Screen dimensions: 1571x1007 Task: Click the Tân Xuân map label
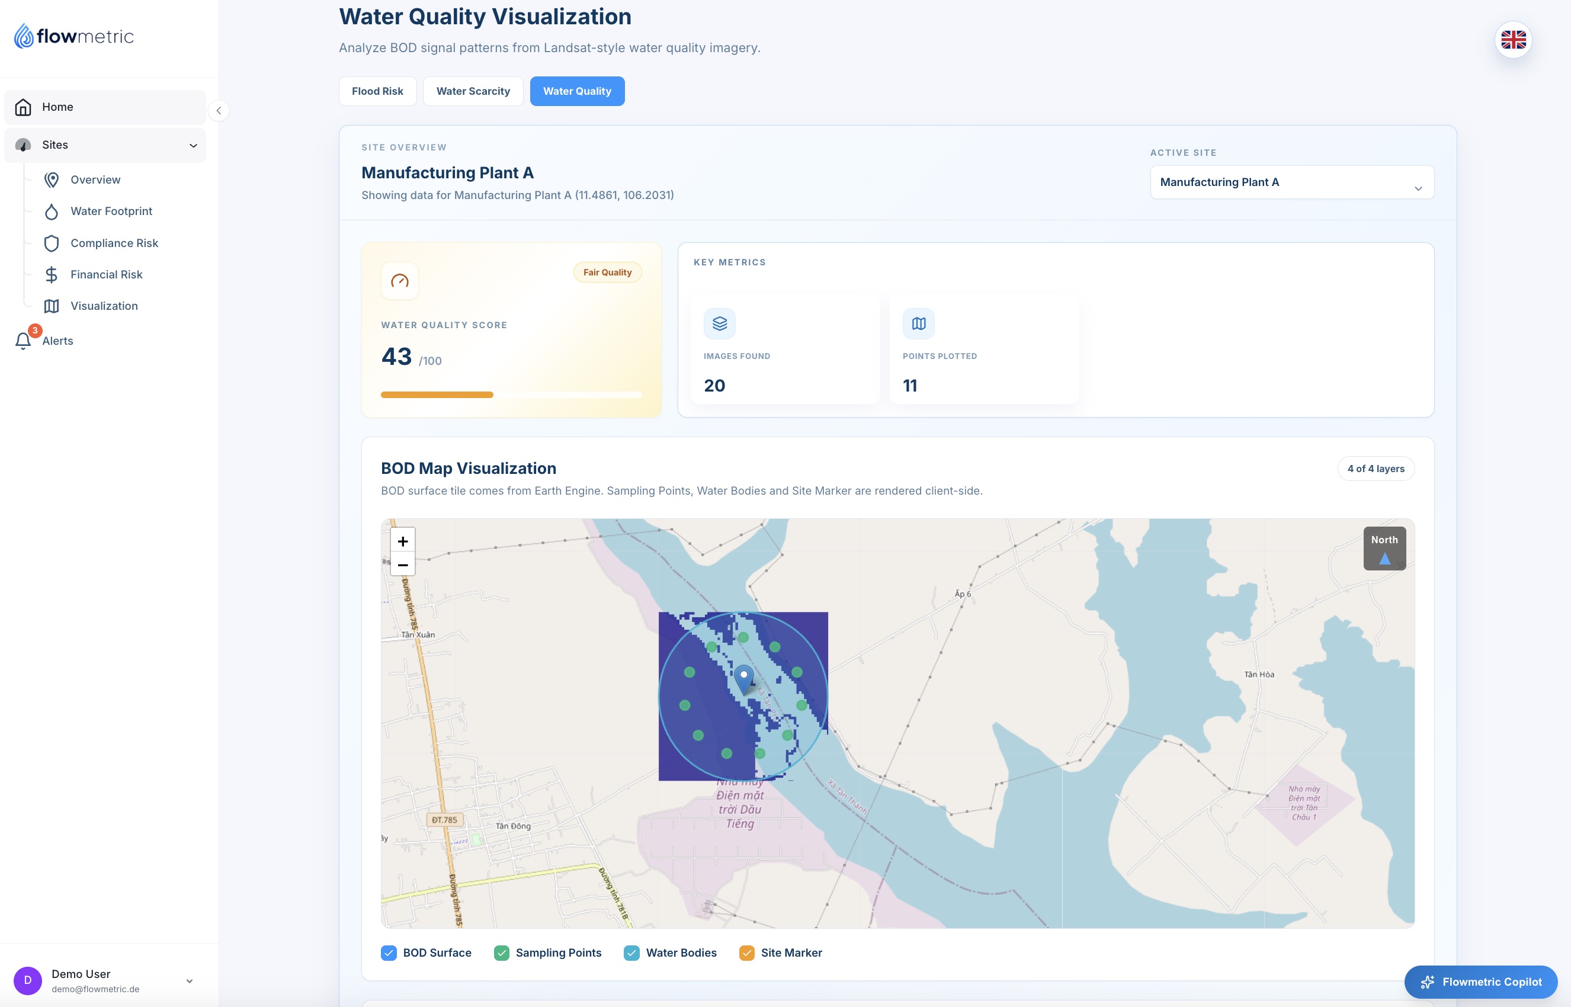pyautogui.click(x=418, y=634)
